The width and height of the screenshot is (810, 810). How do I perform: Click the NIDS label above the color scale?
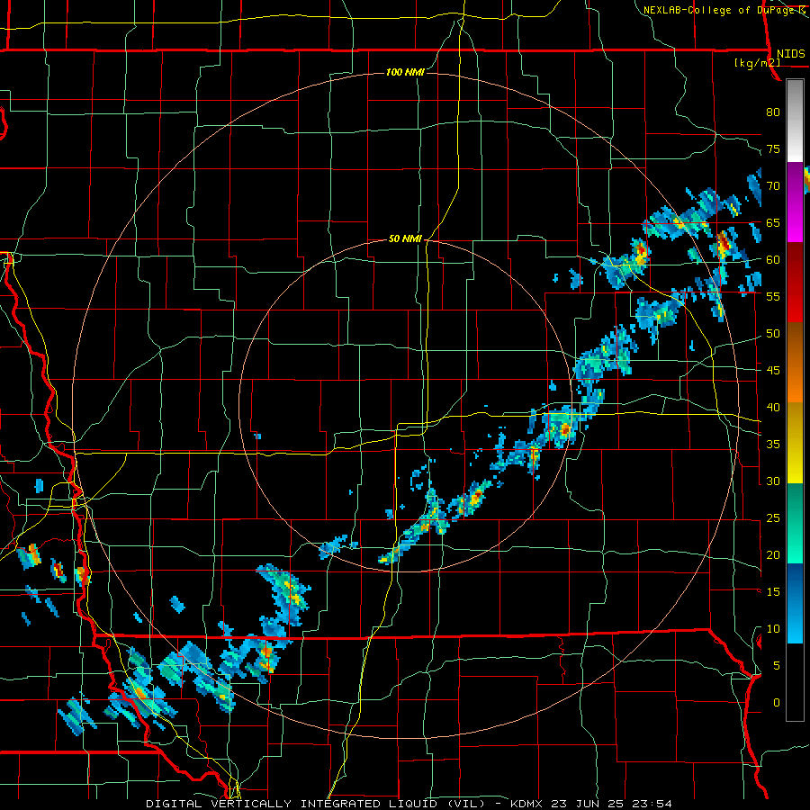pyautogui.click(x=790, y=54)
